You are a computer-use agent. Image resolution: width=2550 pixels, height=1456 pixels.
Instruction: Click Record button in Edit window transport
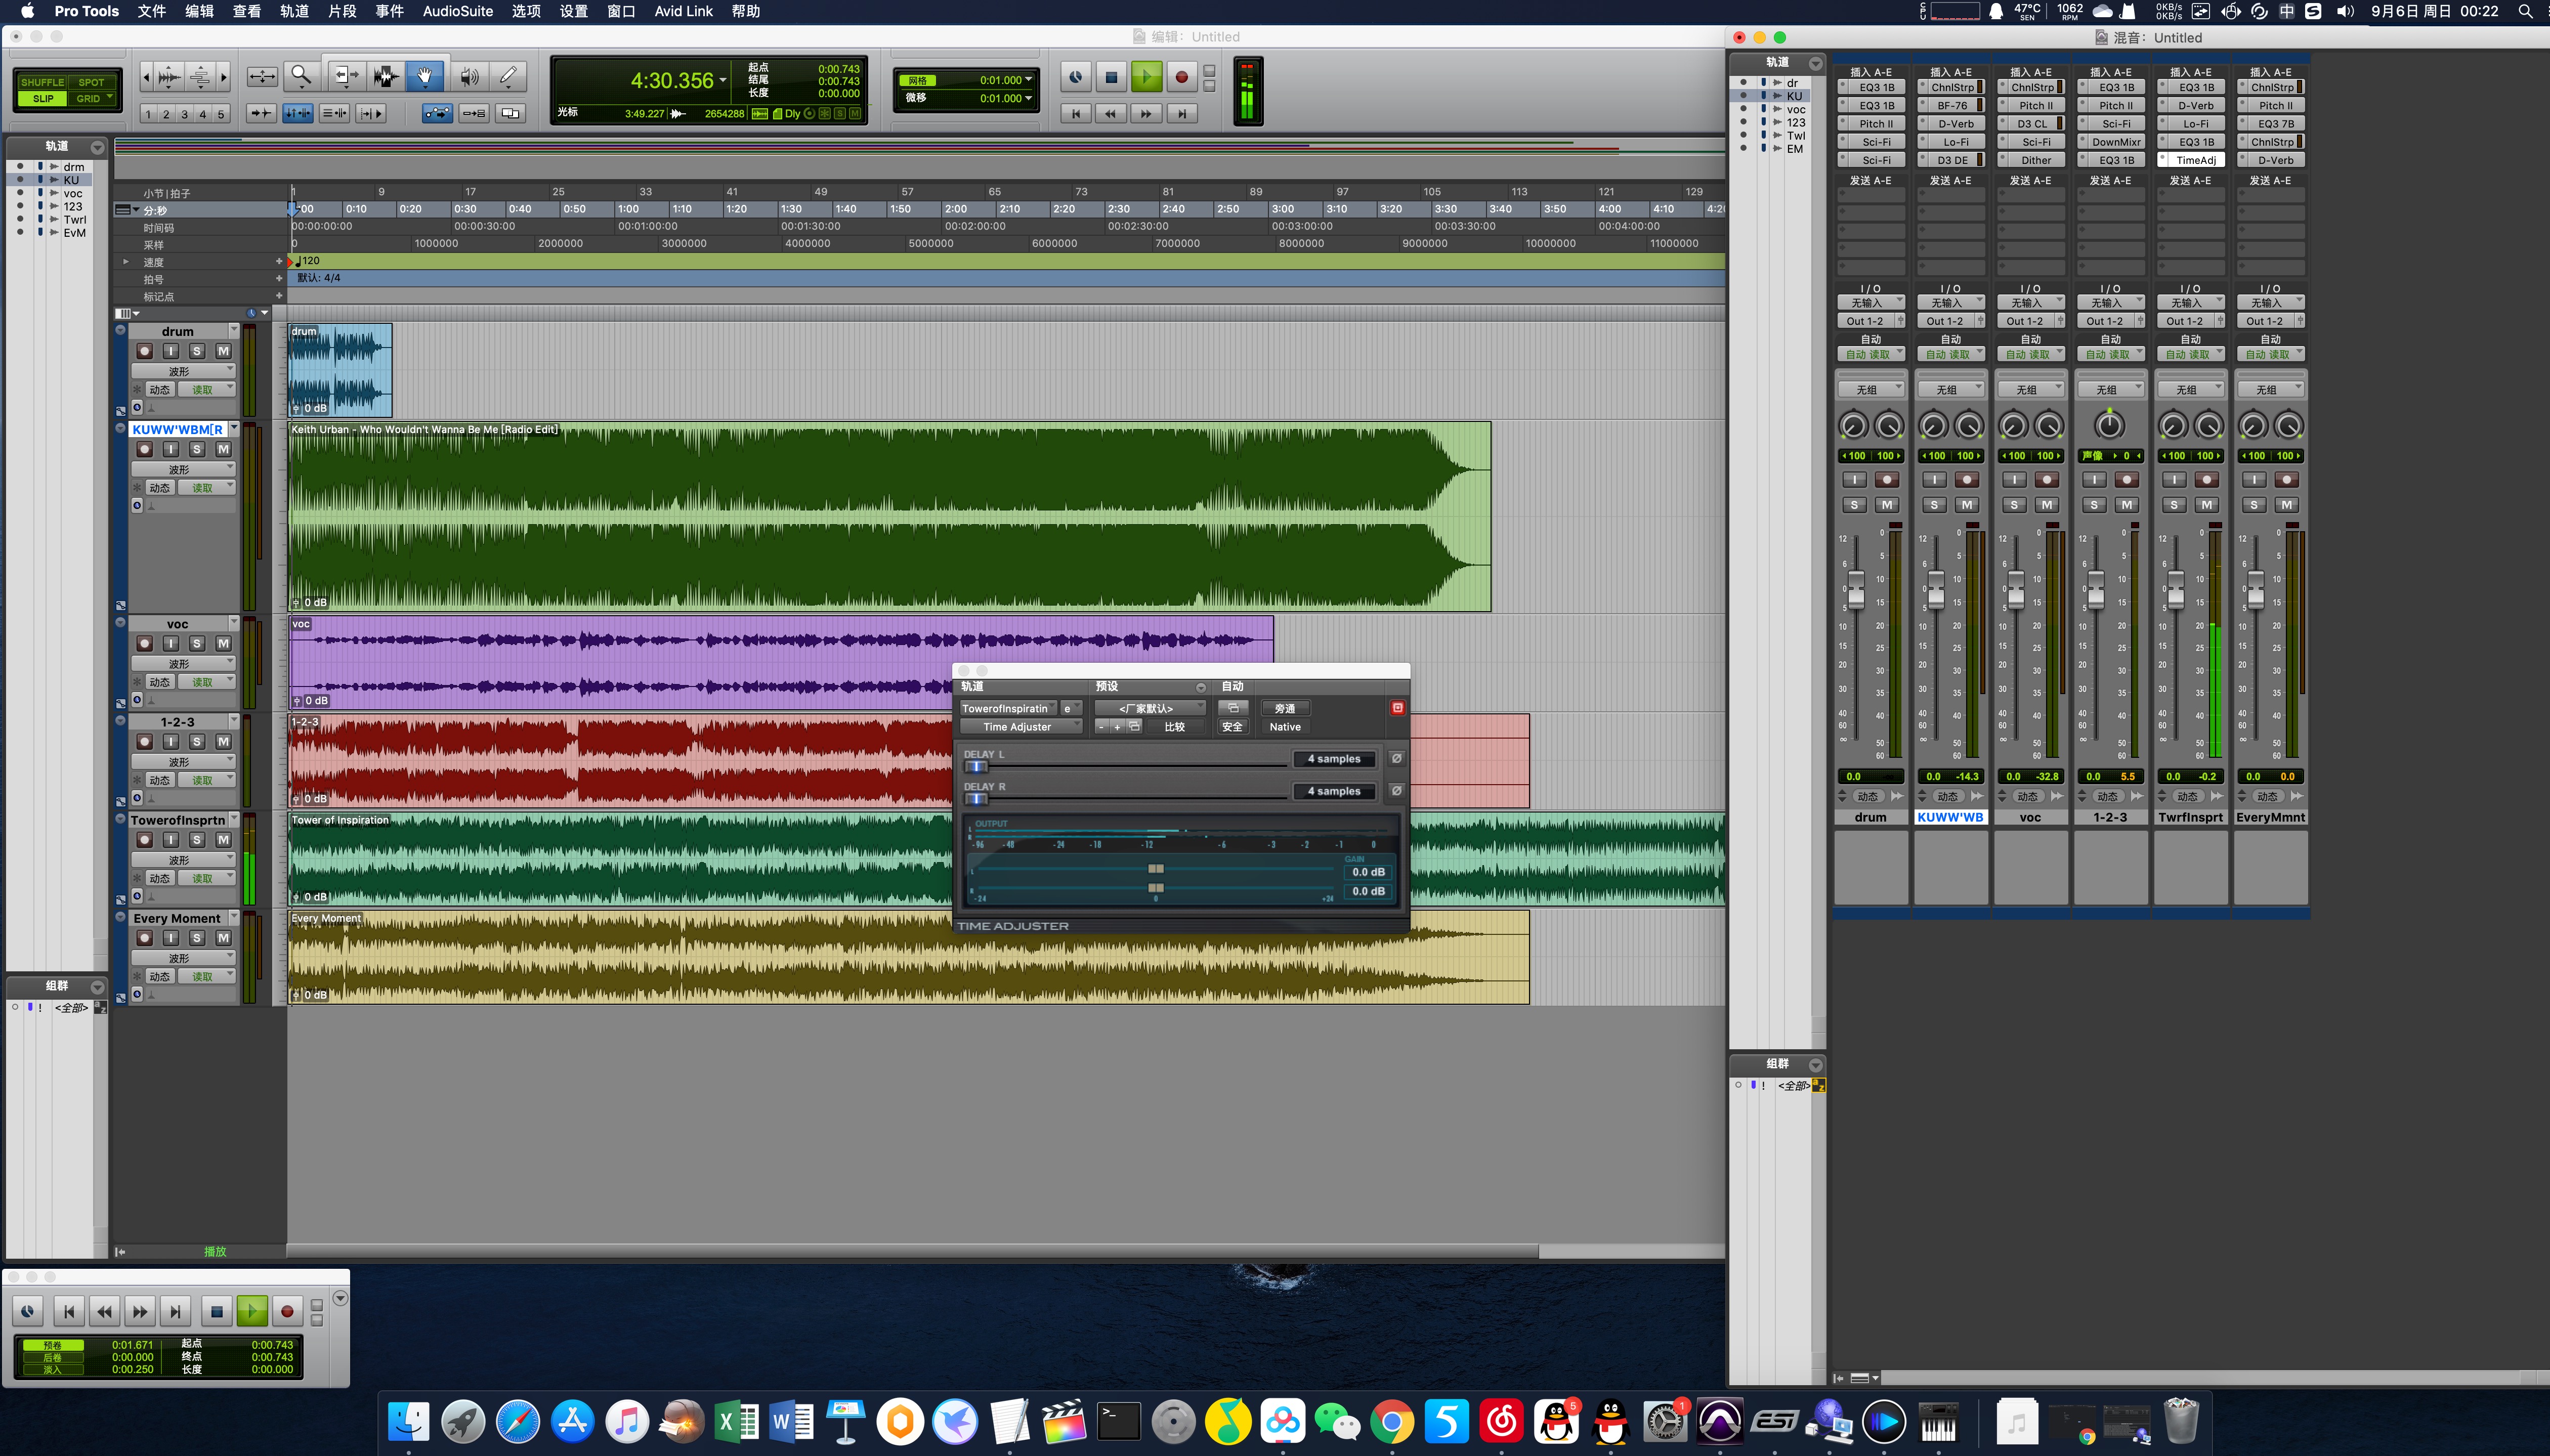pos(1181,77)
